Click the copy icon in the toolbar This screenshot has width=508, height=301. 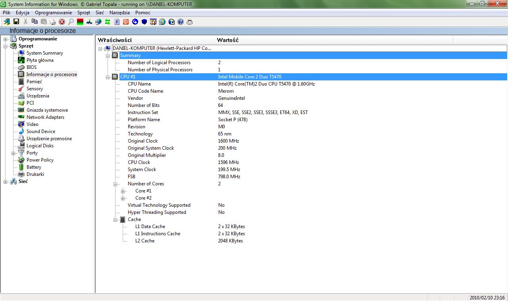click(x=35, y=22)
